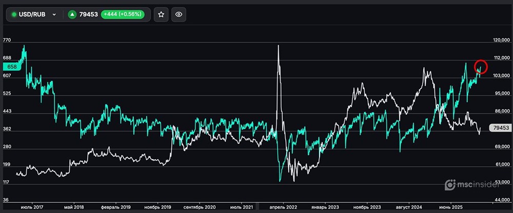Click the 79453 right-axis price tag
This screenshot has height=213, width=513.
tap(499, 128)
